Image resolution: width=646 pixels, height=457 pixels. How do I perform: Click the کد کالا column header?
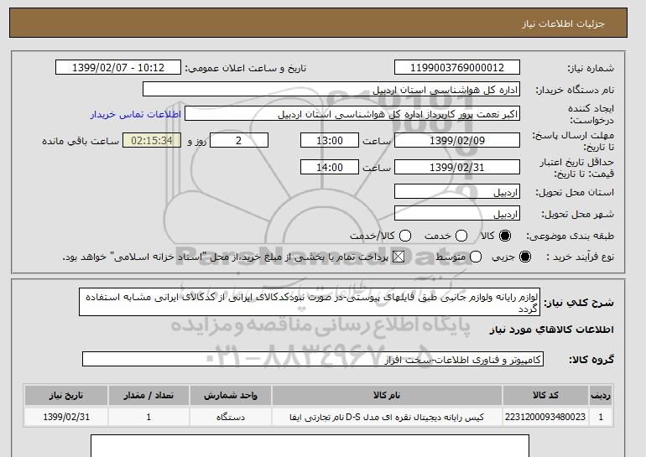pyautogui.click(x=545, y=395)
